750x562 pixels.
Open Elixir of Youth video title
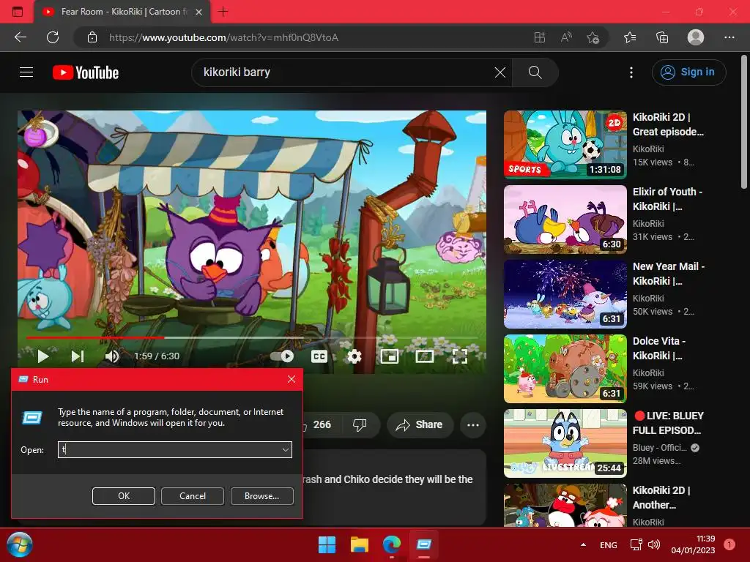tap(667, 199)
